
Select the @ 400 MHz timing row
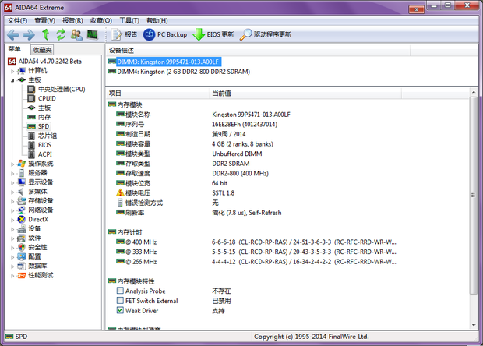click(x=256, y=242)
